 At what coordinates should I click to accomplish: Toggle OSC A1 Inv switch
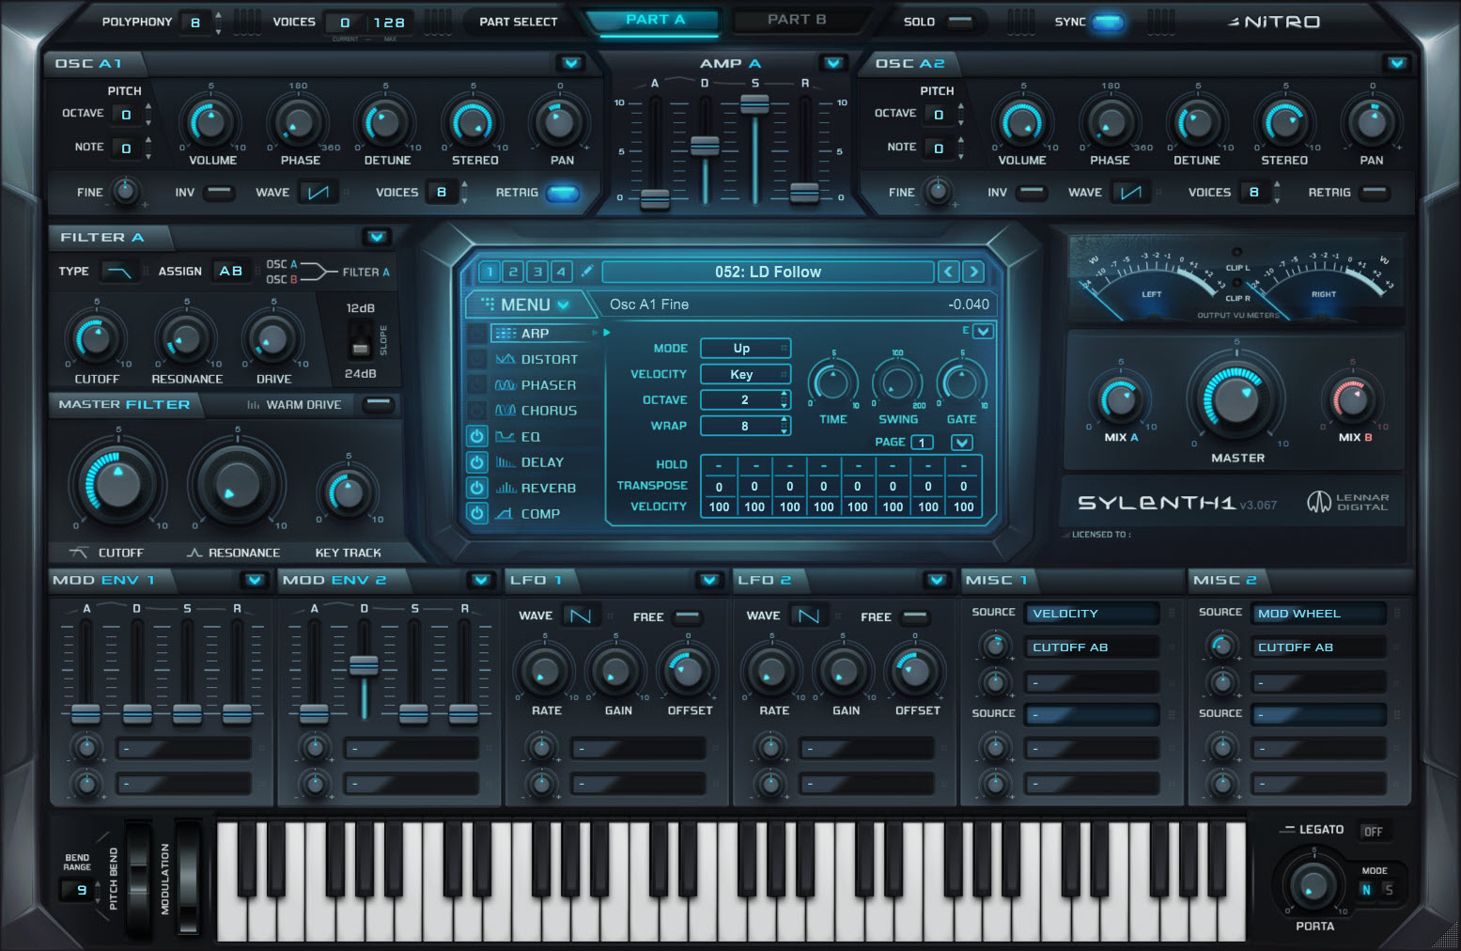[x=218, y=193]
